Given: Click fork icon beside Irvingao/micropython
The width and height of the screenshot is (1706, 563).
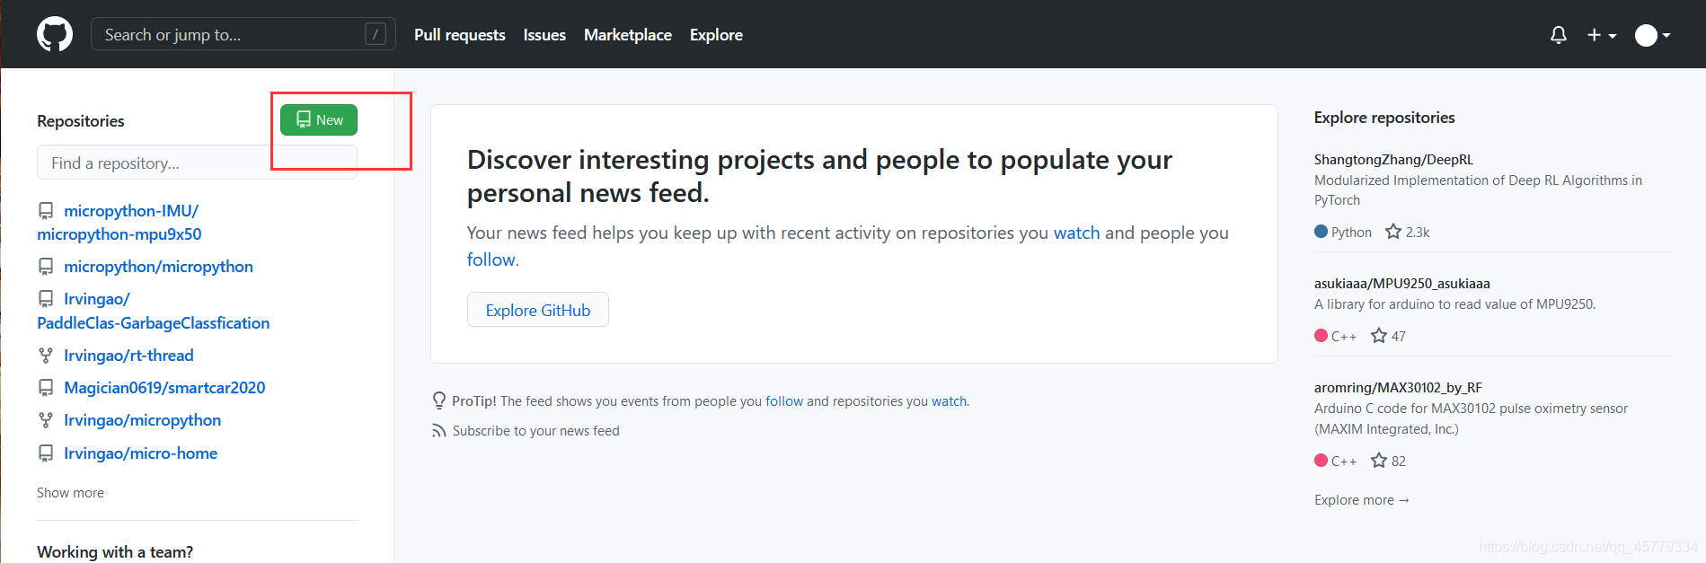Looking at the screenshot, I should pyautogui.click(x=46, y=420).
